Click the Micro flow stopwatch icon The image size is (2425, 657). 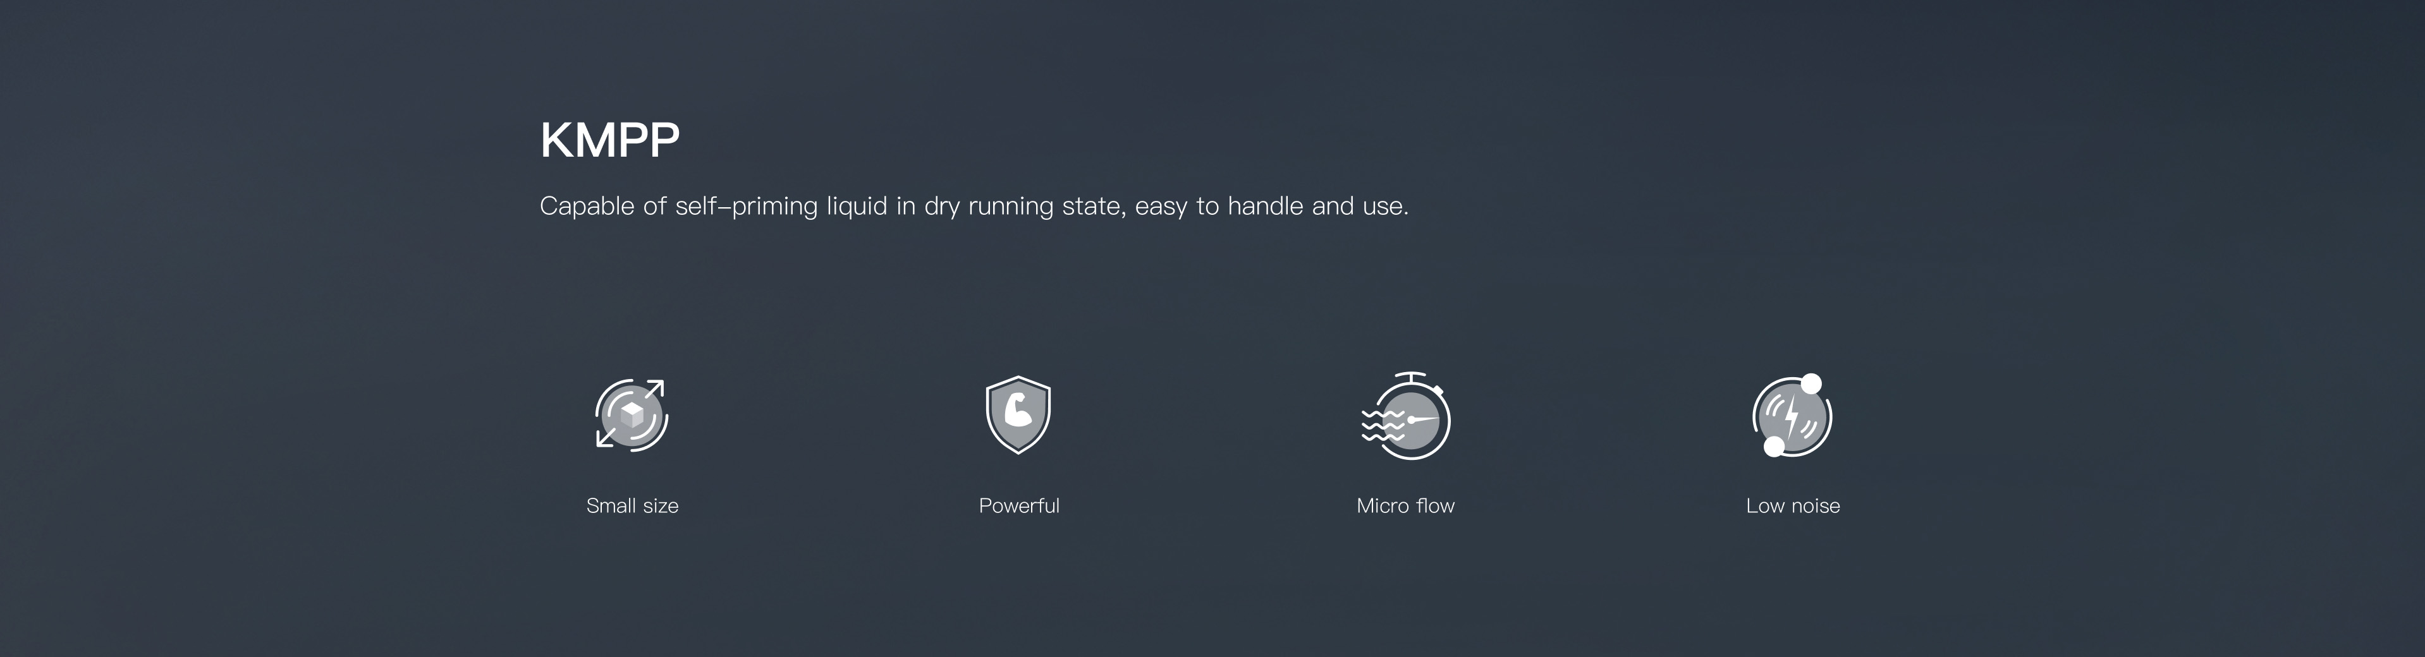point(1407,416)
